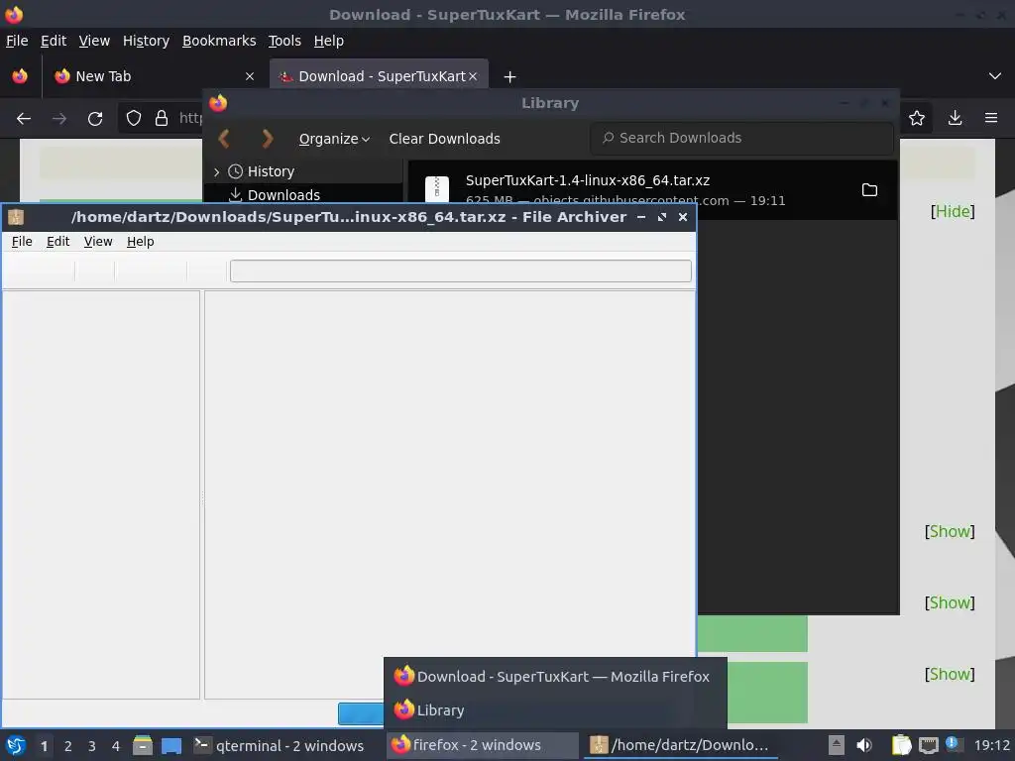Close the Download - SuperTuxKart tab
This screenshot has height=761, width=1015.
coord(473,76)
